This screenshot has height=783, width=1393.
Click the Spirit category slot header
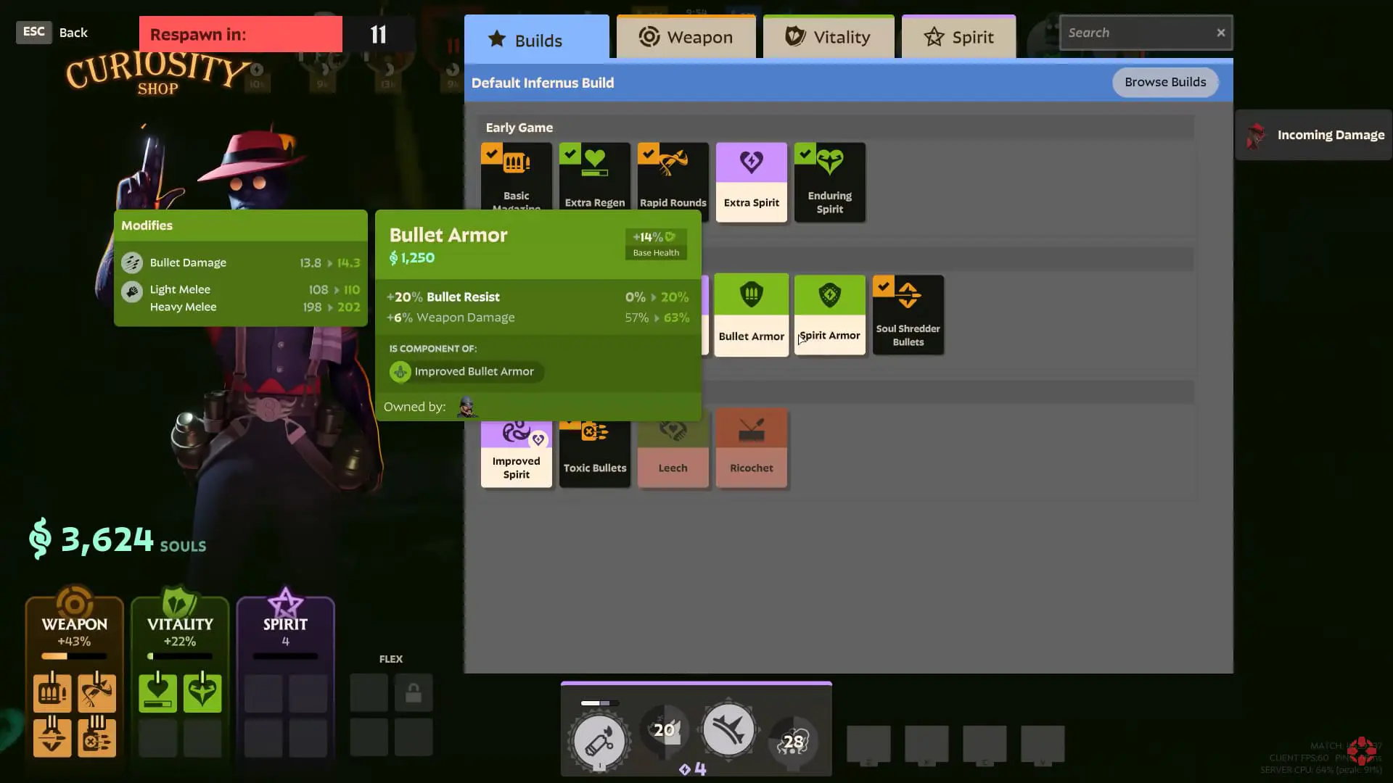click(285, 623)
